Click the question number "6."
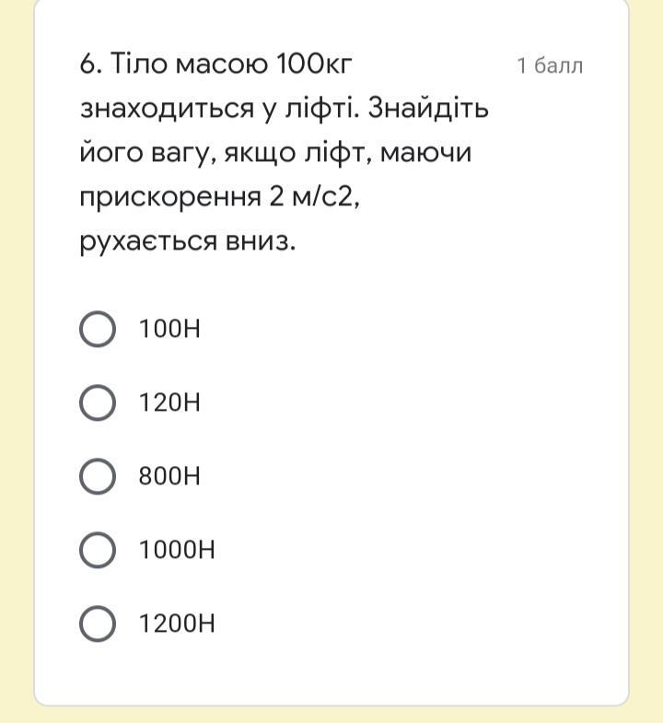The image size is (663, 723). tap(90, 64)
